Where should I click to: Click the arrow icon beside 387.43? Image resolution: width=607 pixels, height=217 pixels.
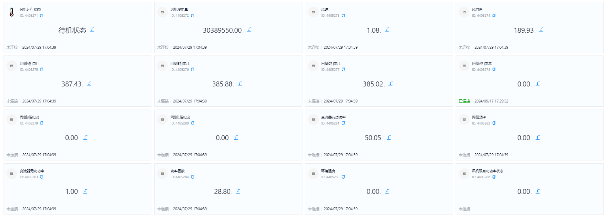click(x=89, y=84)
